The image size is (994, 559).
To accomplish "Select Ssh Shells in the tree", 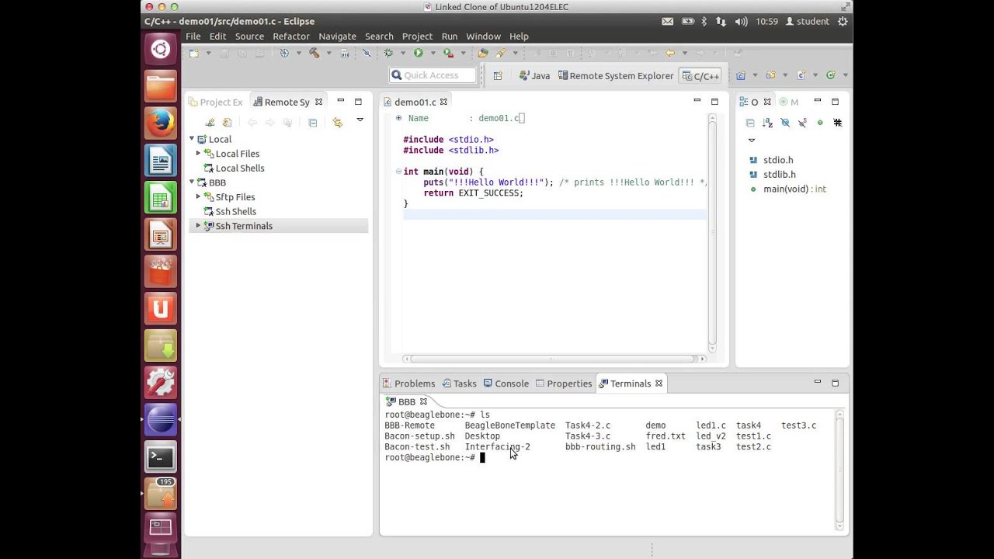I will tap(235, 211).
